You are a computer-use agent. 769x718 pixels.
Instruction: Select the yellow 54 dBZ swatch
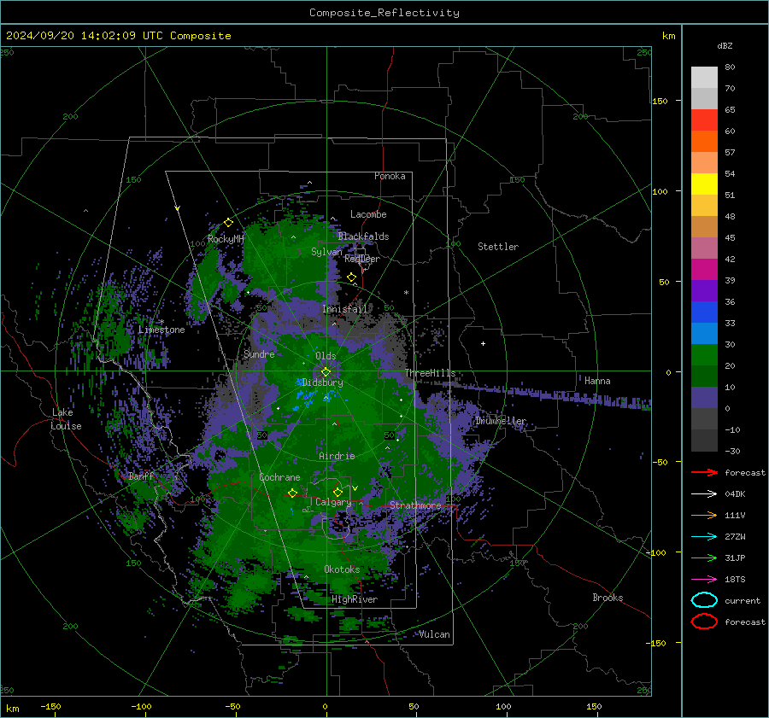click(x=704, y=184)
